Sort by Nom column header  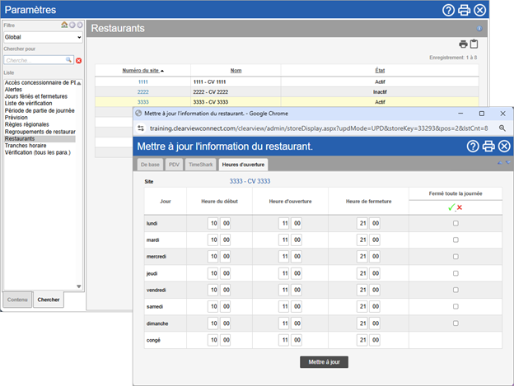tap(236, 71)
